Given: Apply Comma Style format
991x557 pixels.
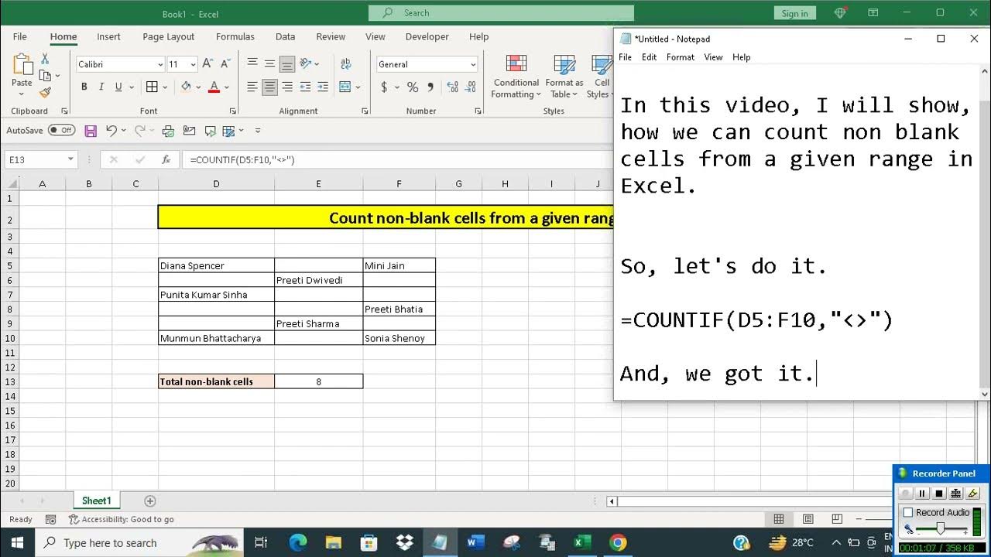Looking at the screenshot, I should pyautogui.click(x=430, y=87).
